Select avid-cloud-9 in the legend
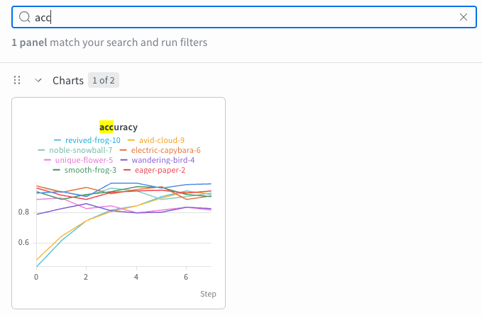Screen dimensions: 482x315 tap(162, 140)
